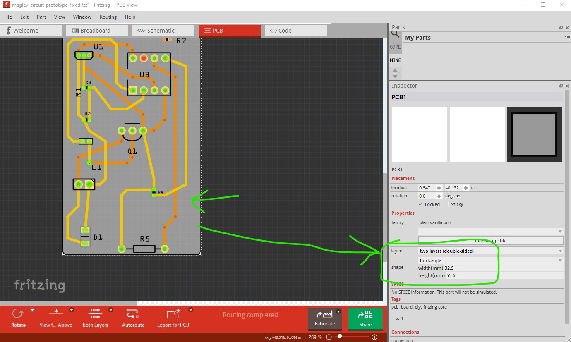The width and height of the screenshot is (571, 342).
Task: Toggle the Locked checkbox
Action: tap(421, 204)
